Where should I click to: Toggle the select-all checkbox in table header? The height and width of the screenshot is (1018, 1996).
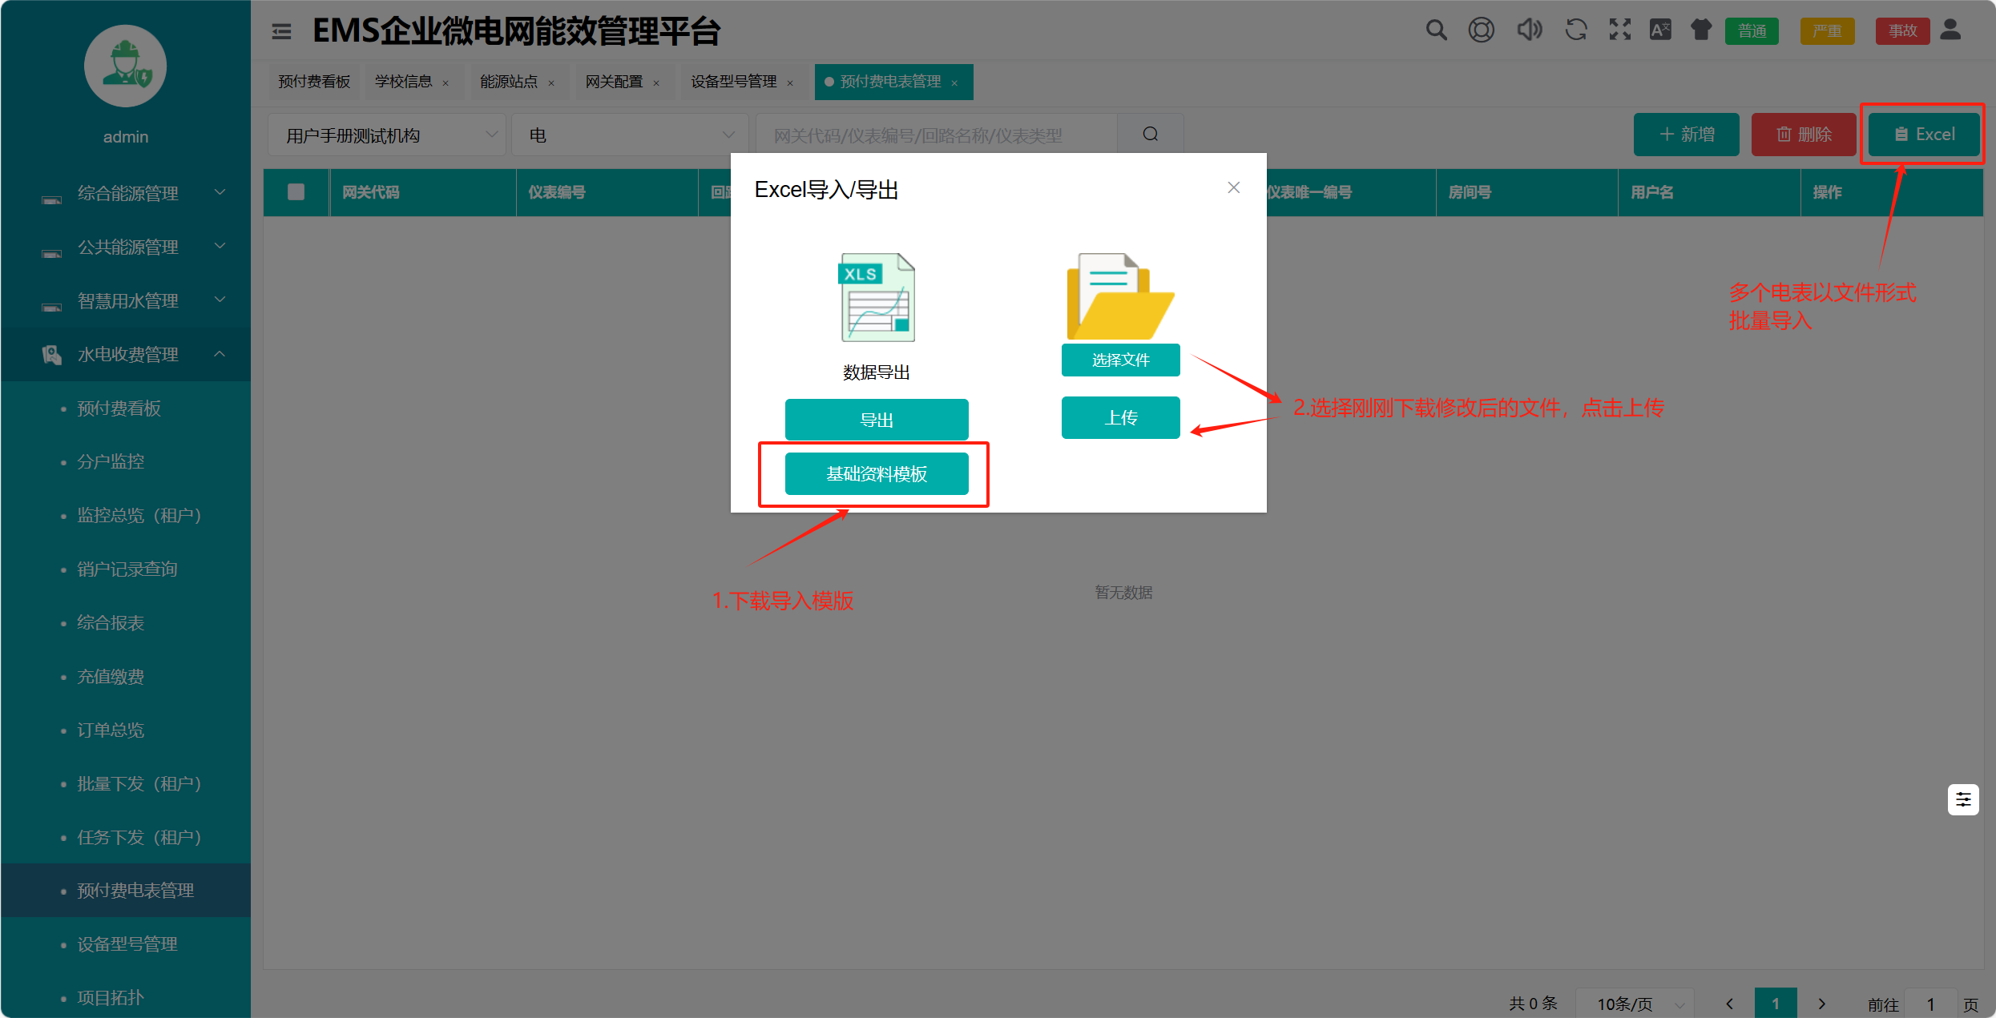[x=296, y=192]
